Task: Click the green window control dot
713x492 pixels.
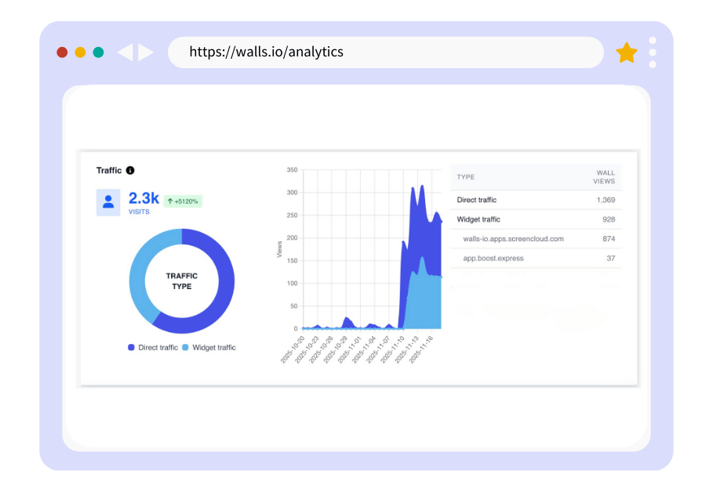Action: tap(96, 52)
